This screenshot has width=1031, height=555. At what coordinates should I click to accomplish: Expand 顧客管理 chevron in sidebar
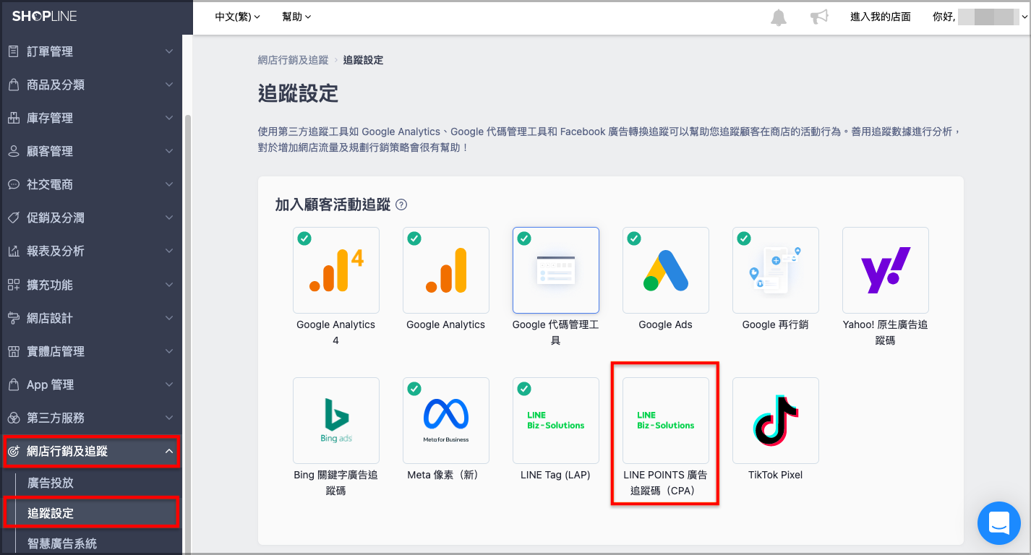tap(169, 151)
